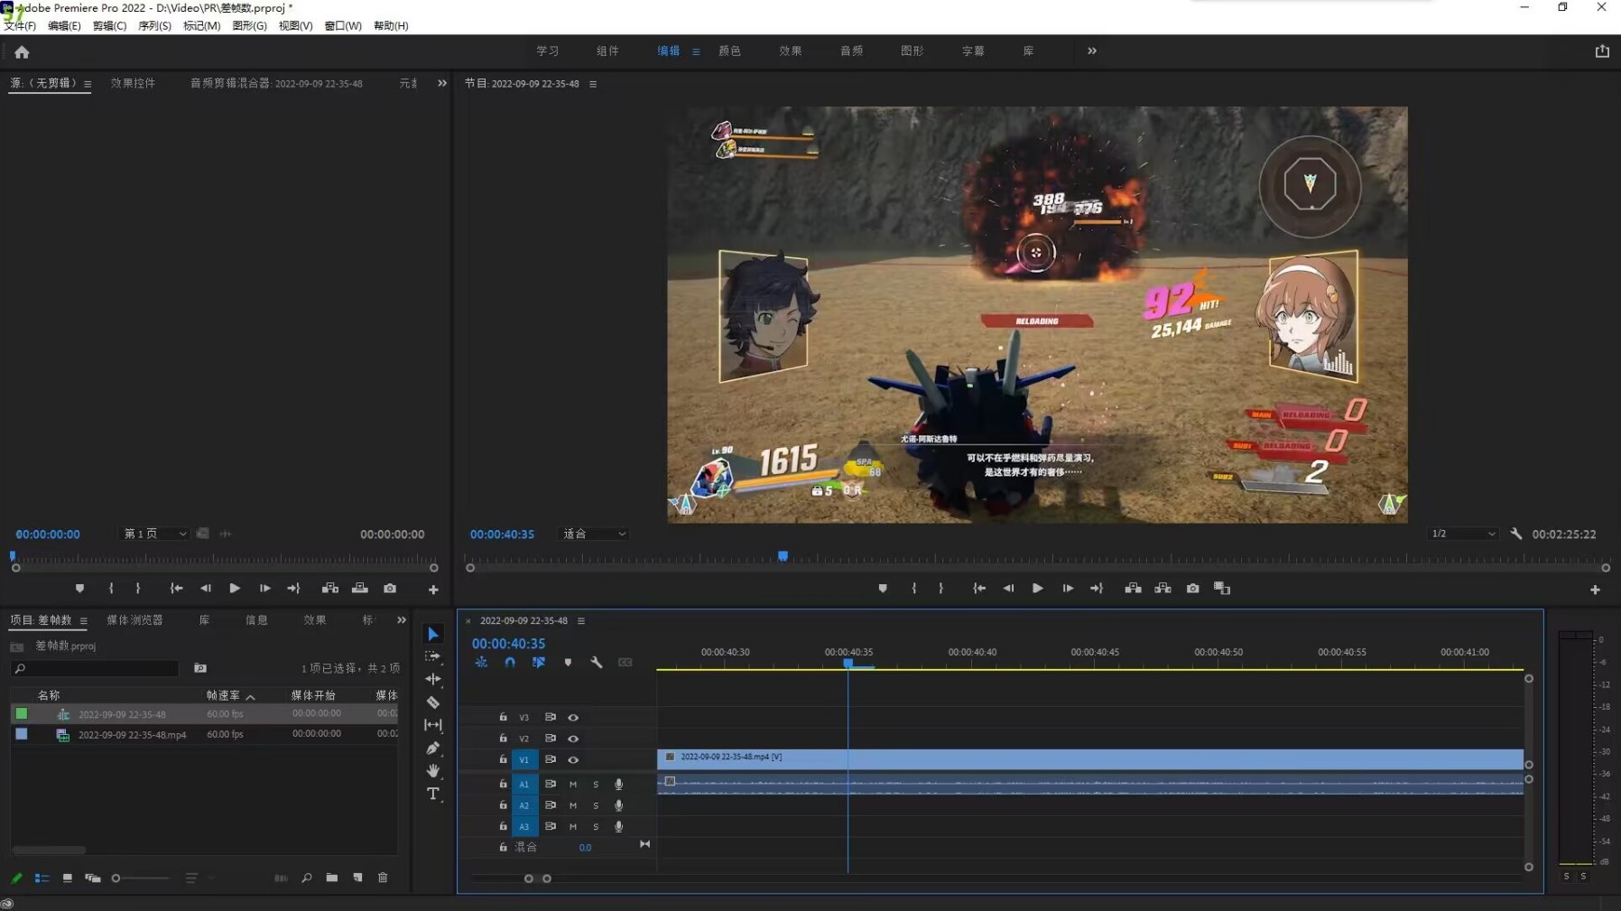Screen dimensions: 1621x911
Task: Select the Type tool
Action: coord(433,794)
